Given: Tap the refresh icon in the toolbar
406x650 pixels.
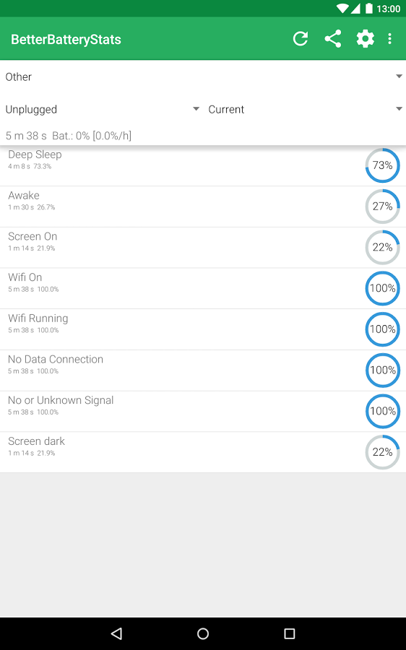Looking at the screenshot, I should 301,39.
